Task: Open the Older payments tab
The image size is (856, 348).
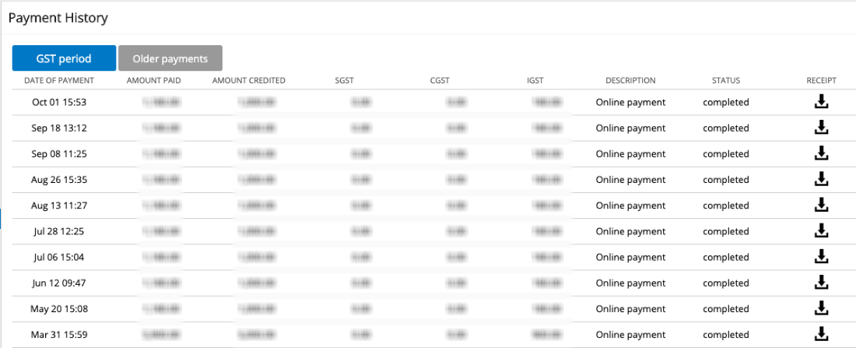Action: tap(170, 58)
